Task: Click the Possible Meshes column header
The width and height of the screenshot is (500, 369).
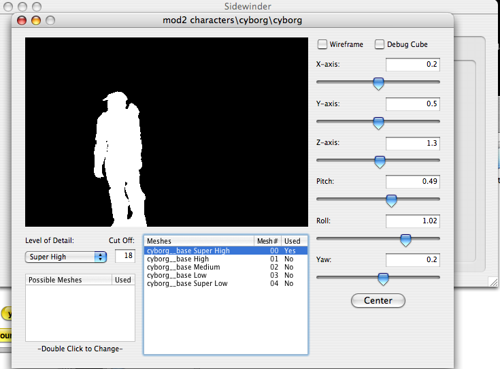Action: 69,280
